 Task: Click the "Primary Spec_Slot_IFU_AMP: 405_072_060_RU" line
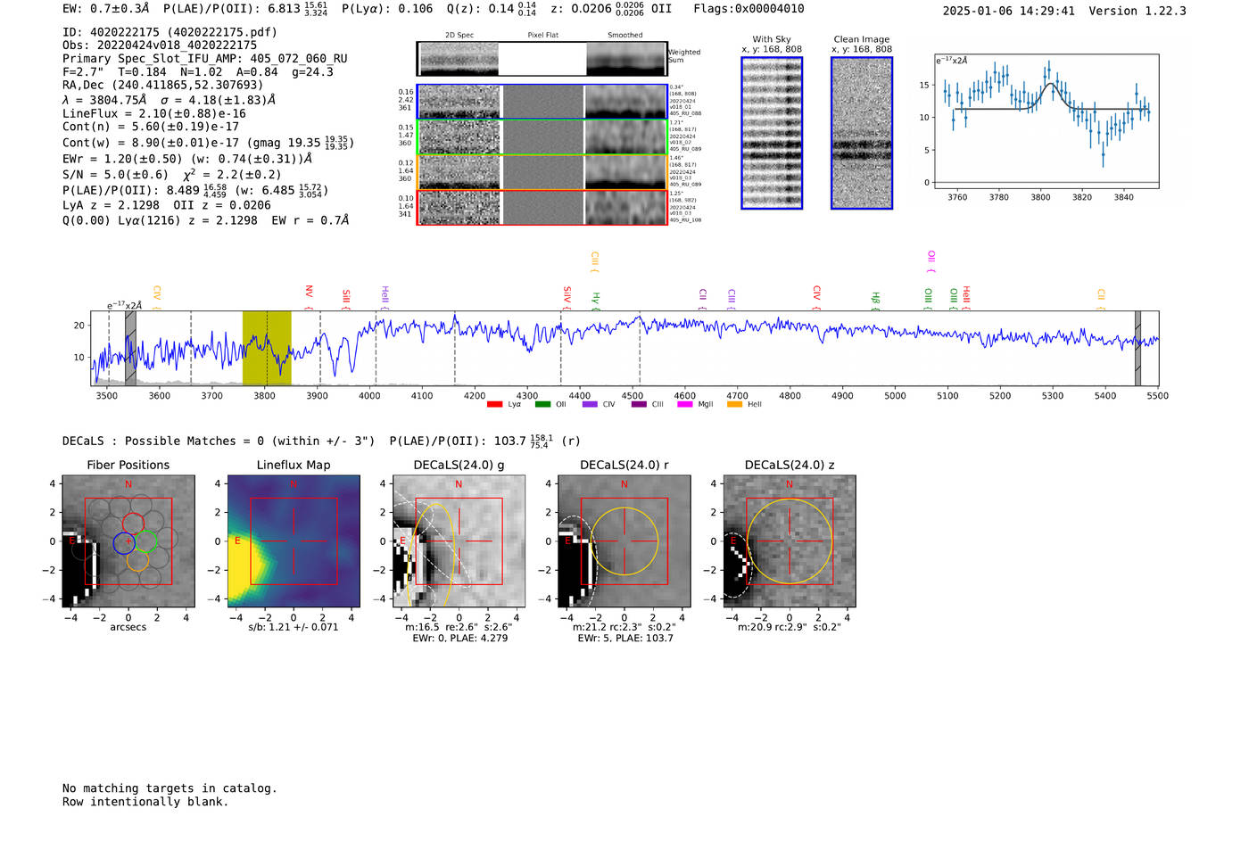coord(205,59)
